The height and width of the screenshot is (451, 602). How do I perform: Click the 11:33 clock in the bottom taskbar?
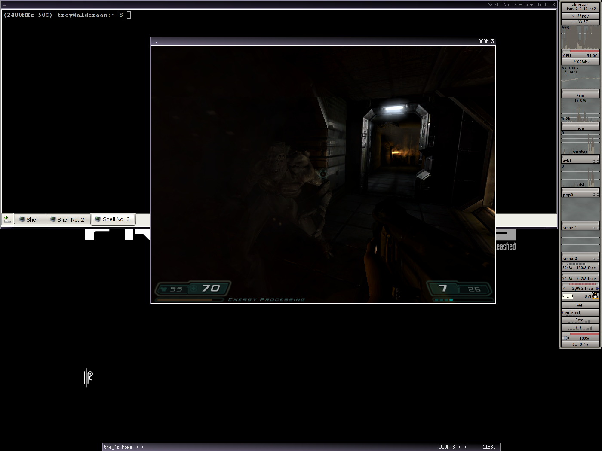(x=489, y=447)
